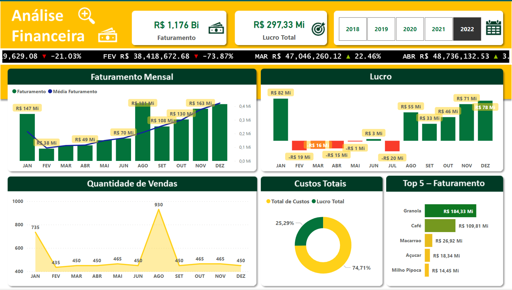This screenshot has height=290, width=512.
Task: Click the Total de Custos yellow legend marker
Action: coord(268,201)
